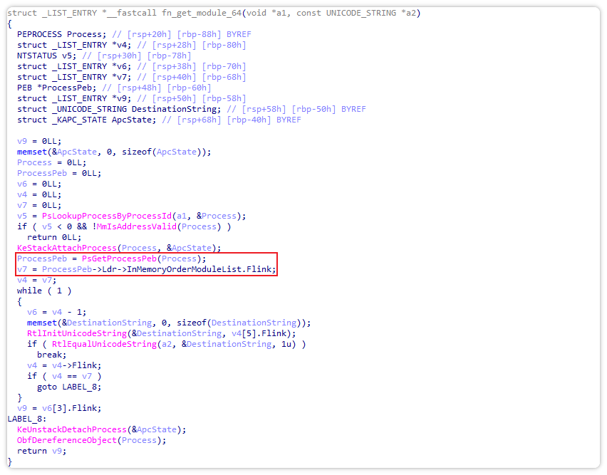Click the PEPROCESS type in declarations
The width and height of the screenshot is (607, 475).
click(x=40, y=34)
